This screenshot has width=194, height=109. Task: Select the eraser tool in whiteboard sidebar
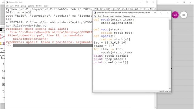2,43
